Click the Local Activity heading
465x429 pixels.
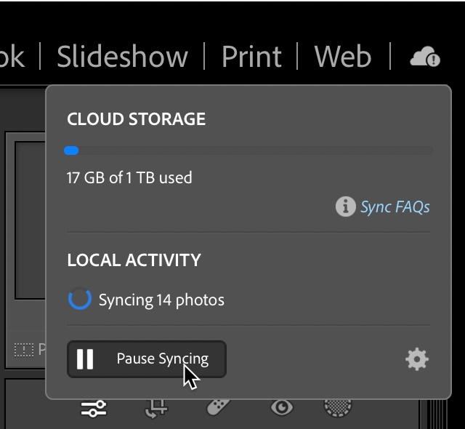[x=134, y=260]
